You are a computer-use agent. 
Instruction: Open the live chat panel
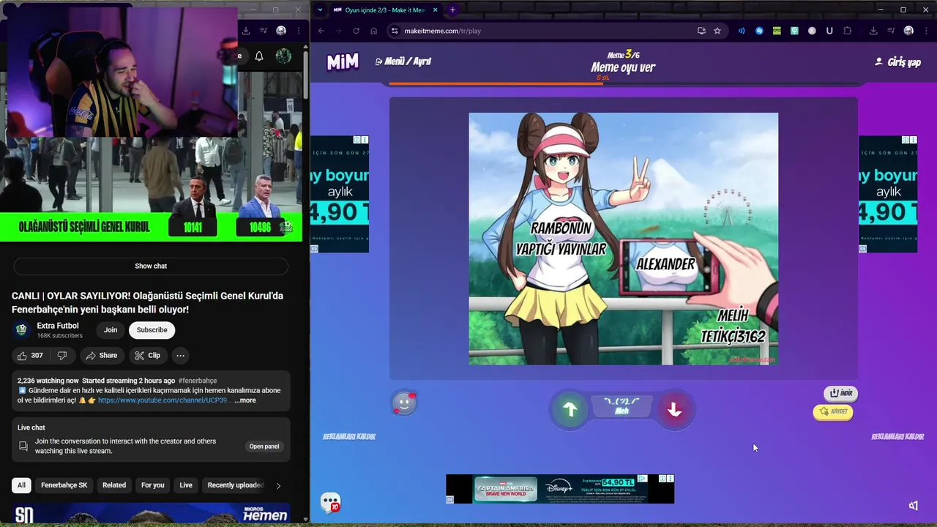(264, 446)
